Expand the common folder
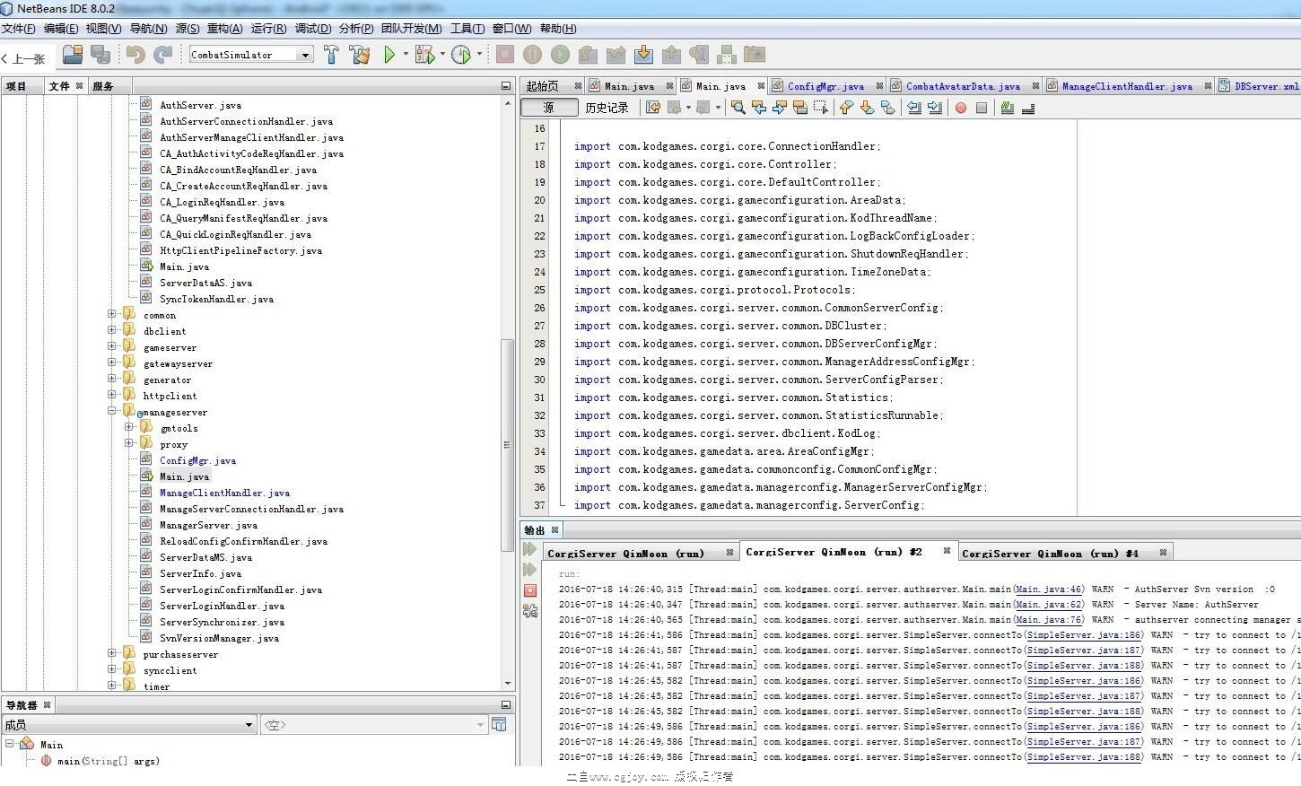Viewport: 1301px width, 786px height. (112, 314)
